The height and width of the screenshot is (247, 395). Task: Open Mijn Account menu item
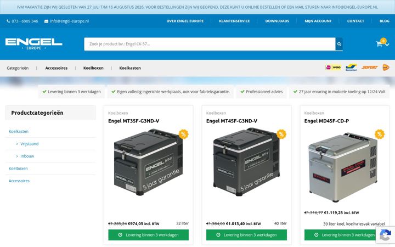318,21
